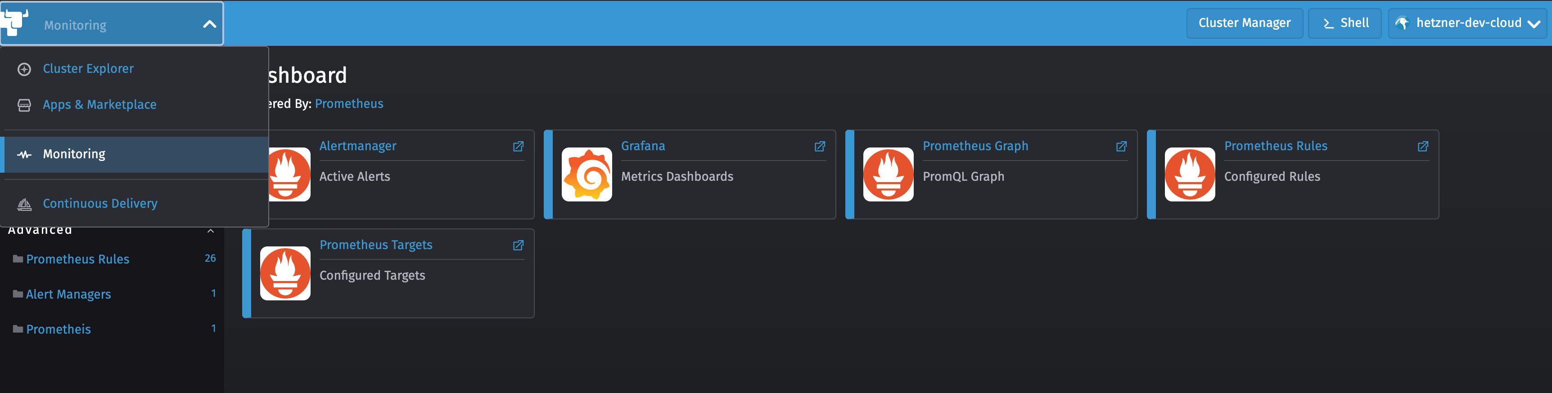Collapse the Monitoring navigation dropdown

pyautogui.click(x=209, y=25)
